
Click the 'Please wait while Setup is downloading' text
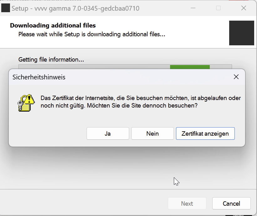click(92, 34)
